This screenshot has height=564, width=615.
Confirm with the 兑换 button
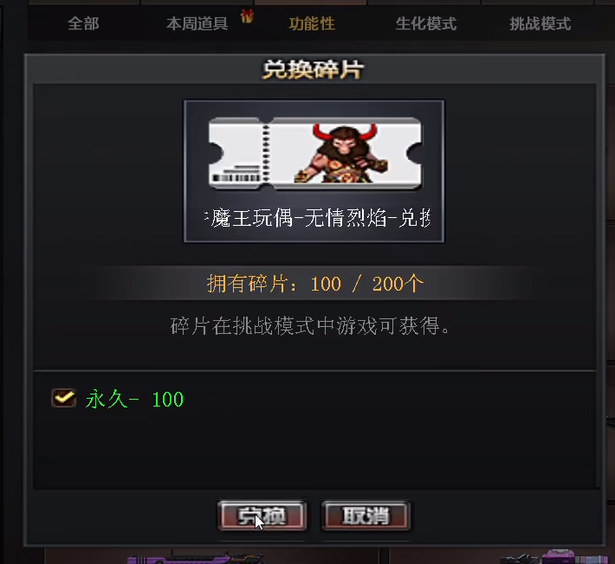262,516
